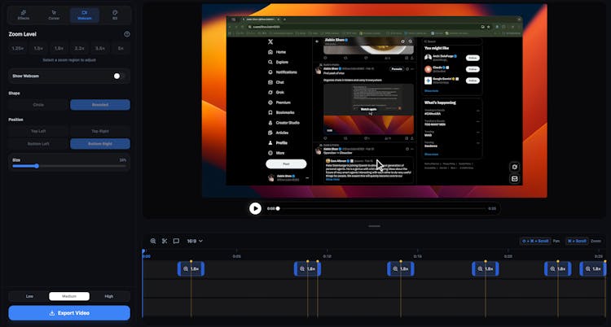Select High export quality
The image size is (611, 327).
pyautogui.click(x=108, y=296)
